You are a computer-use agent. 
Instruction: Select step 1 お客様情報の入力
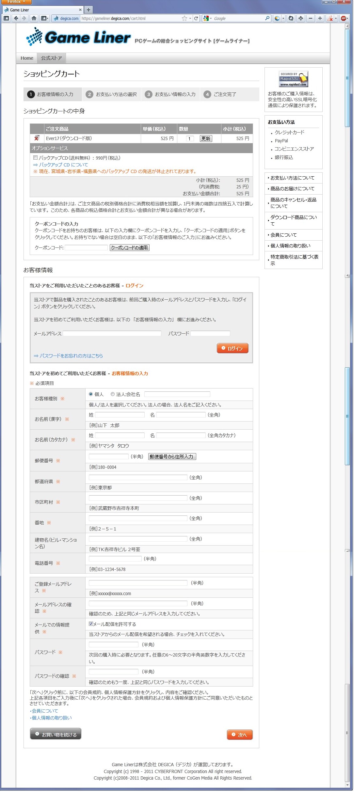[52, 94]
